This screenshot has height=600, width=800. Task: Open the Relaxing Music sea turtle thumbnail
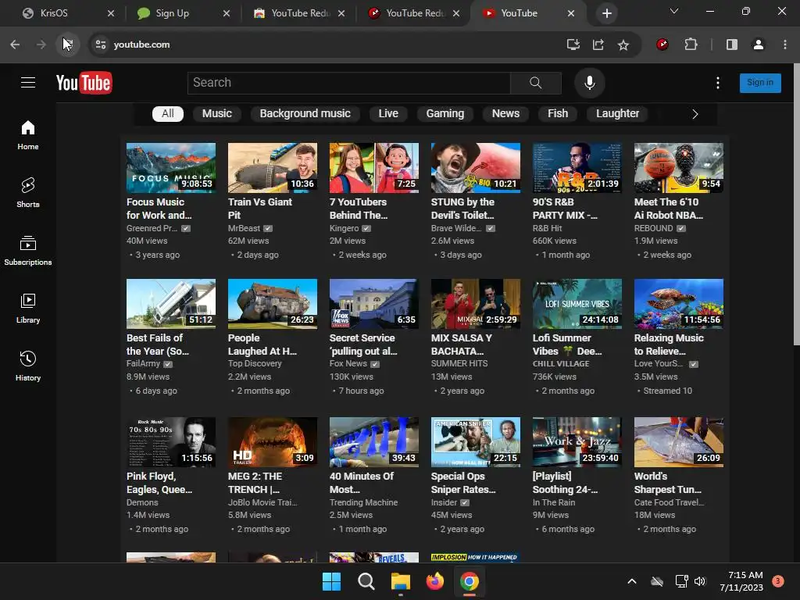point(679,304)
